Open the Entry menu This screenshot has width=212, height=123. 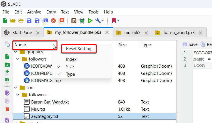click(51, 12)
